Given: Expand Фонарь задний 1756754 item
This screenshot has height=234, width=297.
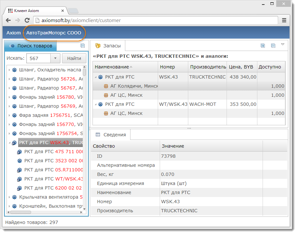Looking at the screenshot, I should pos(9,133).
